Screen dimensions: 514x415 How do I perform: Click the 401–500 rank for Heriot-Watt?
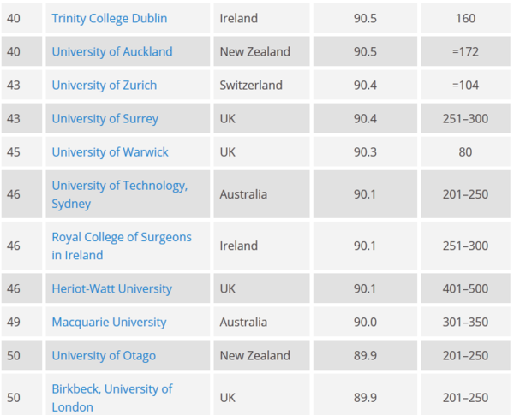(x=465, y=288)
